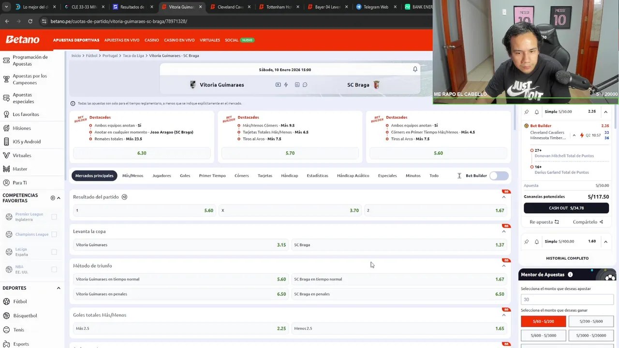Click bell icon on Simple S/50.00 bet
Screen dimensions: 619x348
tap(537, 112)
